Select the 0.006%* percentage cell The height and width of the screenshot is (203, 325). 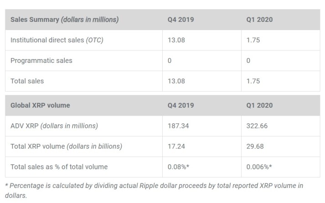click(x=259, y=167)
